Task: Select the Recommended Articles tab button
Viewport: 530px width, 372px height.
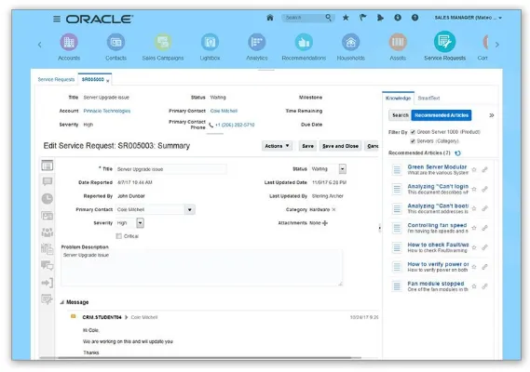Action: pyautogui.click(x=442, y=115)
